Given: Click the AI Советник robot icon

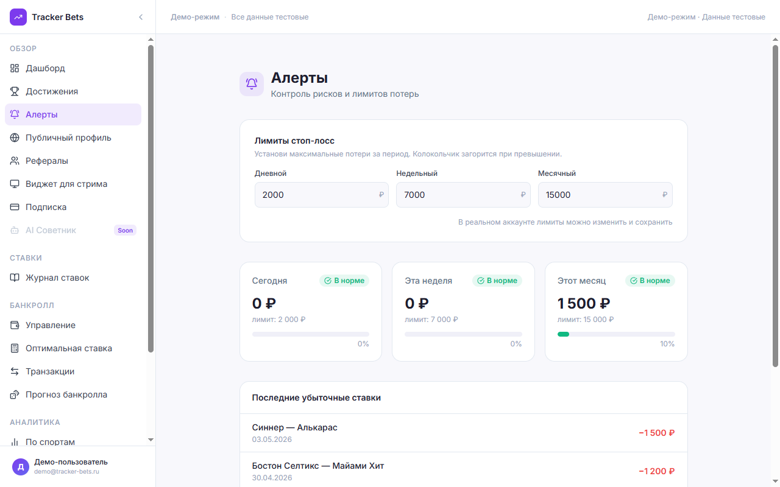Looking at the screenshot, I should (15, 230).
